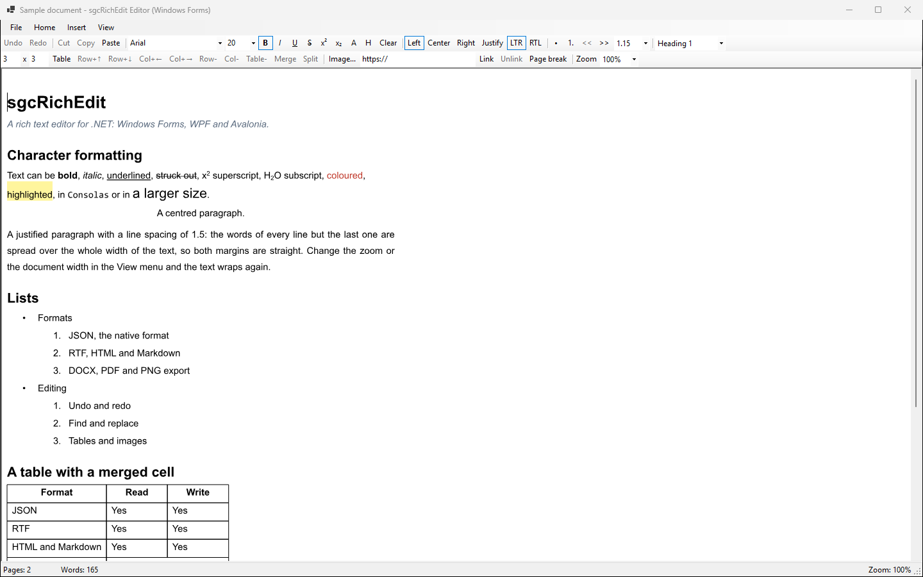Click the Link button
923x577 pixels.
[486, 59]
